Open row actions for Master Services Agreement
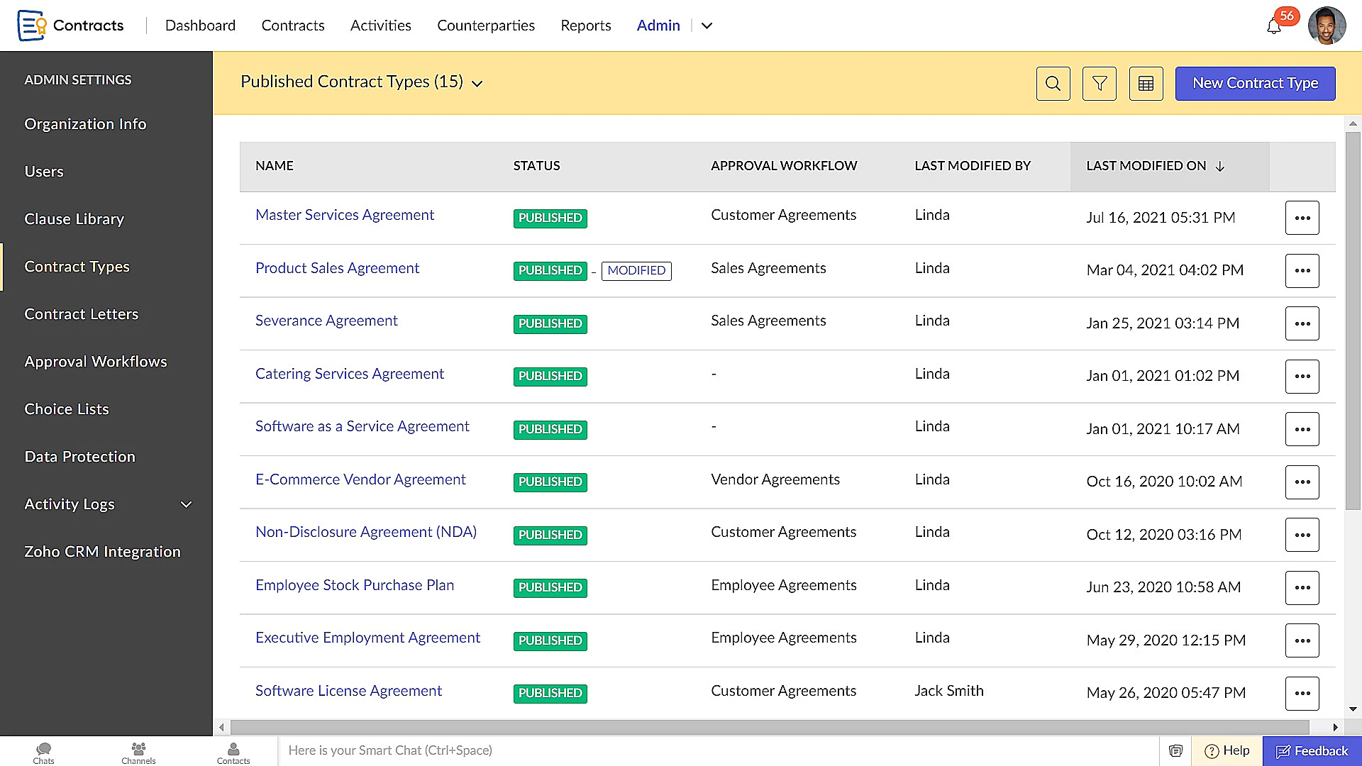 click(1302, 218)
